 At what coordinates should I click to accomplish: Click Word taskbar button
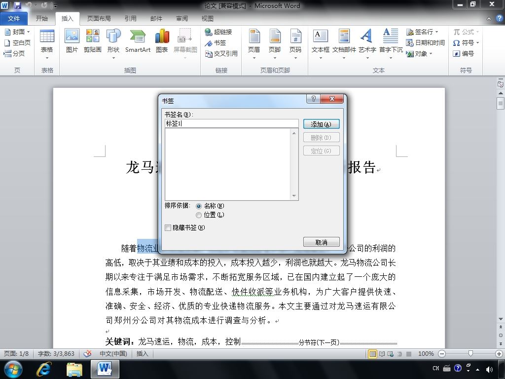tap(105, 369)
